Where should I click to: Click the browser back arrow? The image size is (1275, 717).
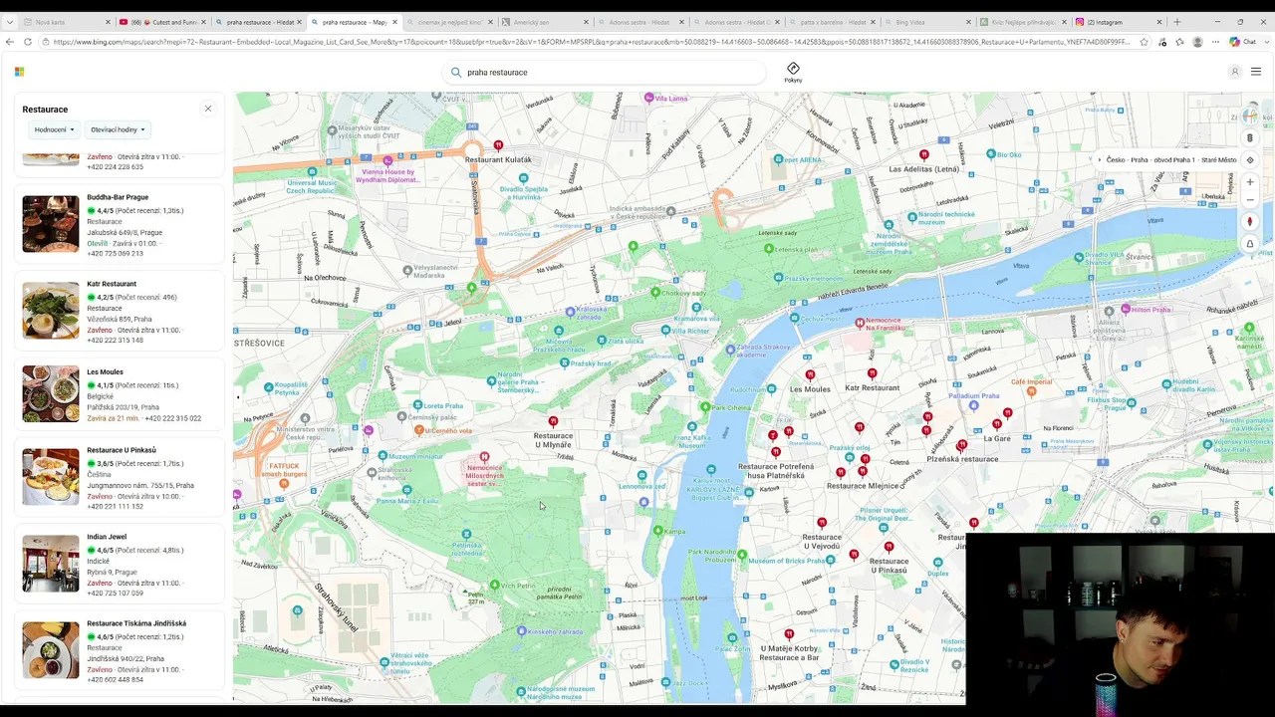point(10,42)
